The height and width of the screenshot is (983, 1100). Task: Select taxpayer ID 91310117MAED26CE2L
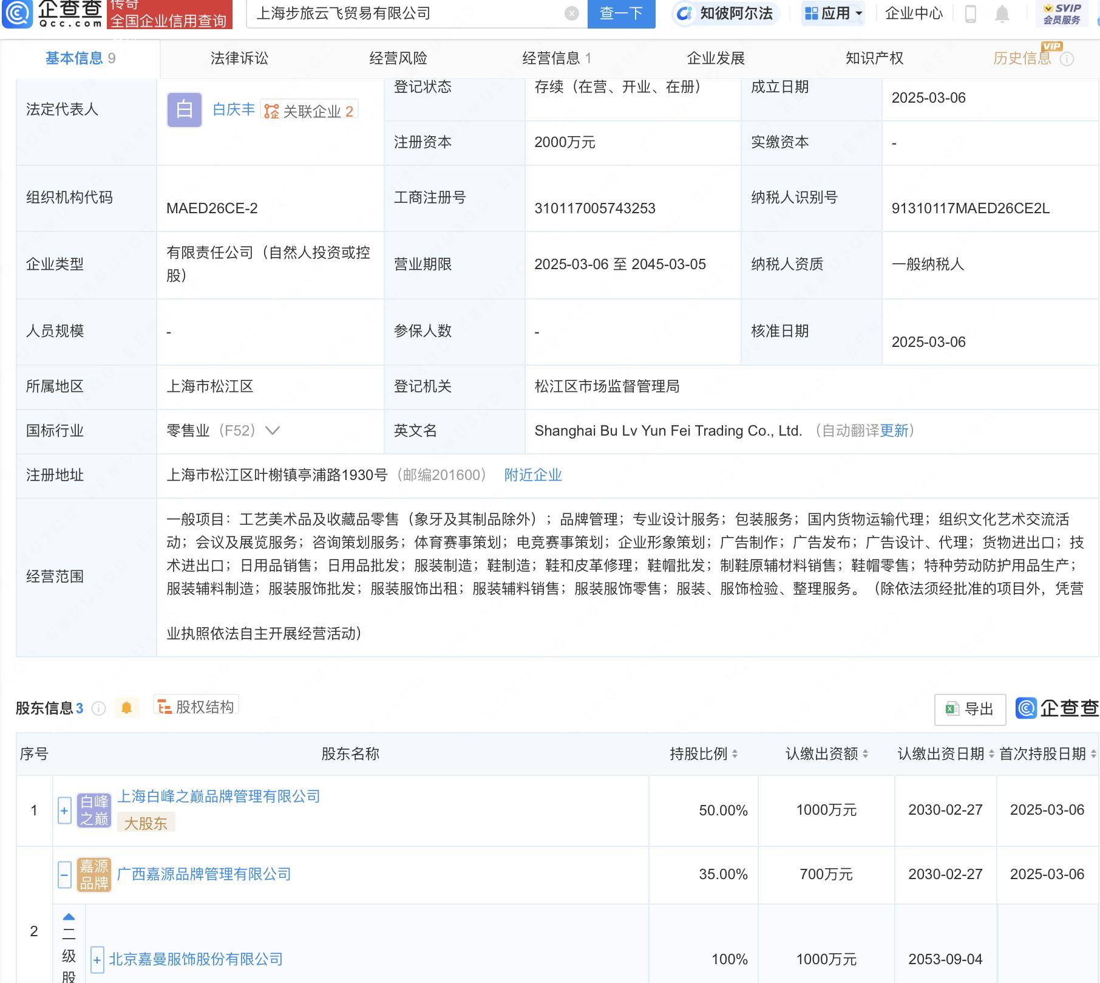[x=970, y=208]
